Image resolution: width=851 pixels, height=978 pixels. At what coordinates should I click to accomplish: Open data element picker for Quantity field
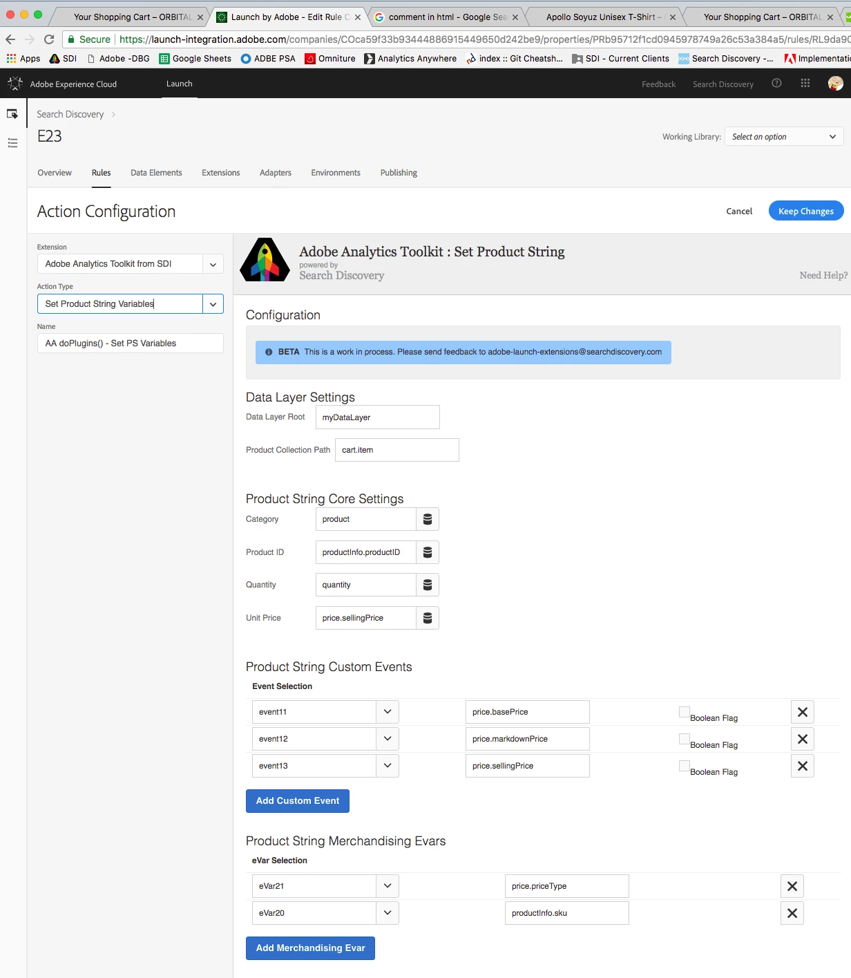428,585
